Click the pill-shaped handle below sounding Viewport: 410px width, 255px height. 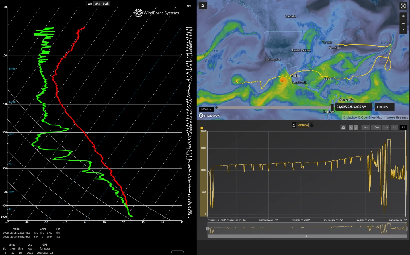pyautogui.click(x=177, y=252)
